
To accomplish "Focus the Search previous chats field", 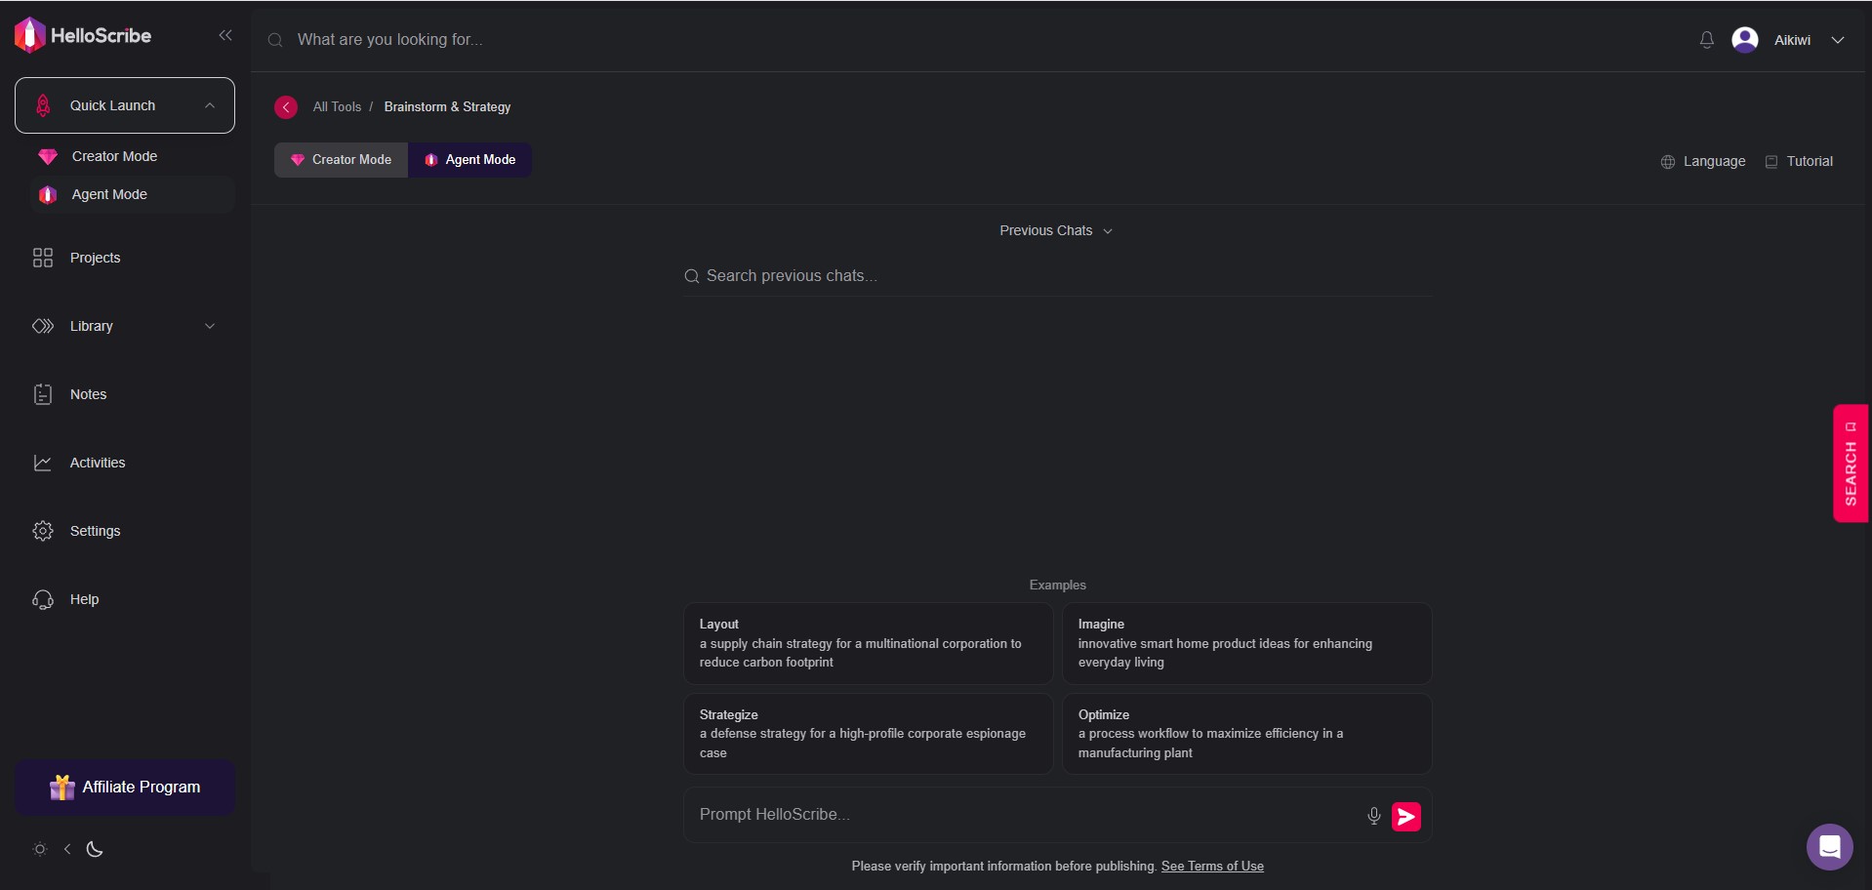I will (1058, 276).
